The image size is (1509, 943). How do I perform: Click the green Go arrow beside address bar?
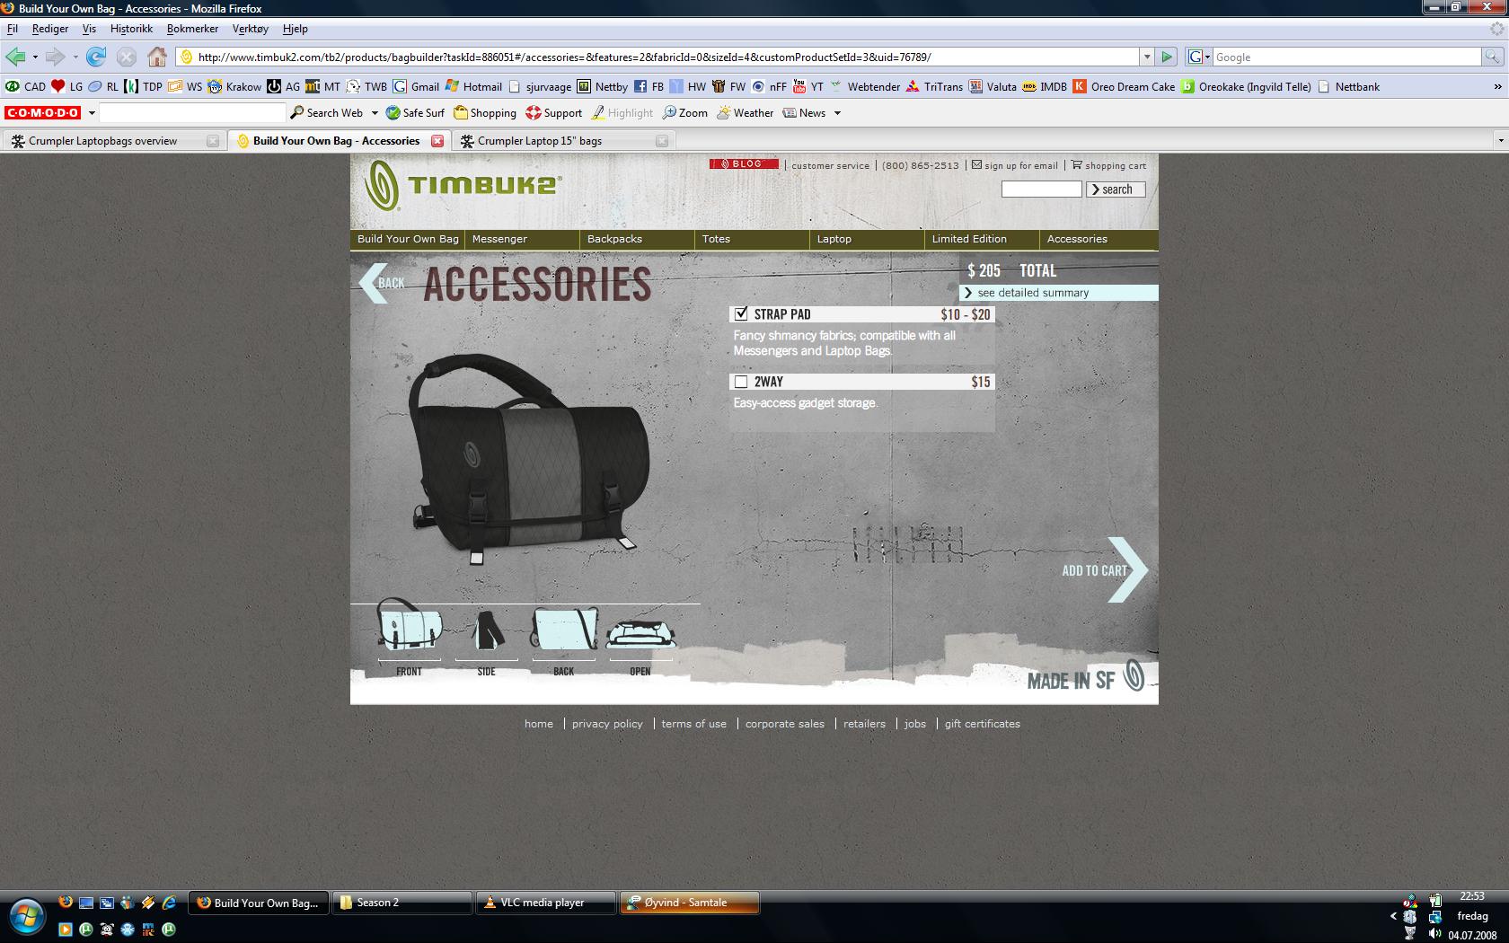1167,57
